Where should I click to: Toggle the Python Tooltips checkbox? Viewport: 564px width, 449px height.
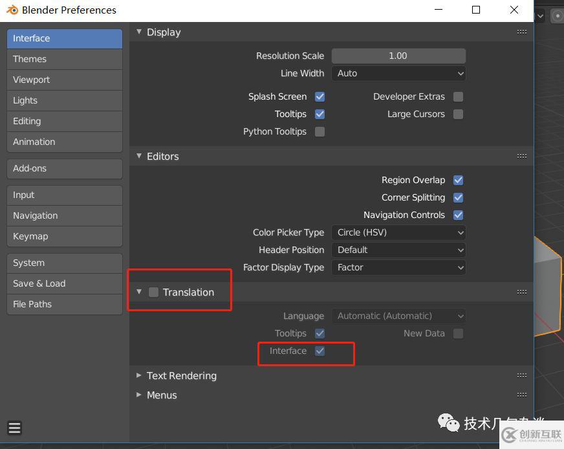(320, 131)
